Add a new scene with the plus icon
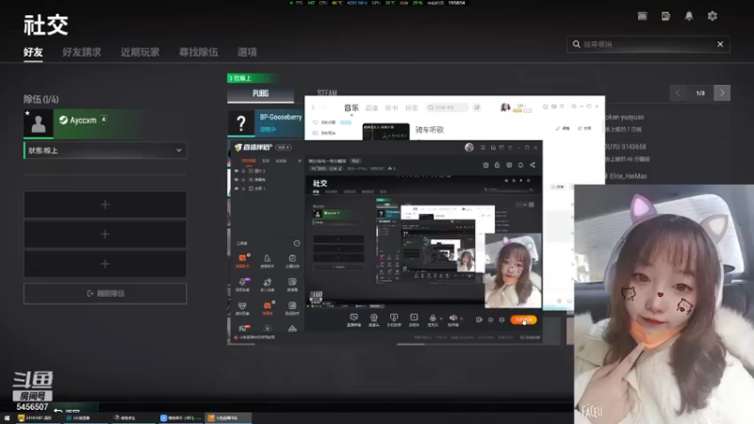Viewport: 754px width, 424px height. pyautogui.click(x=300, y=160)
